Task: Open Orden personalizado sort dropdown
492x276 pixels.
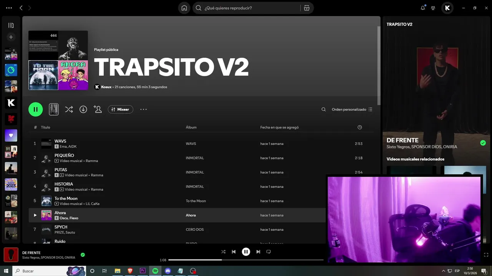Action: [x=352, y=109]
